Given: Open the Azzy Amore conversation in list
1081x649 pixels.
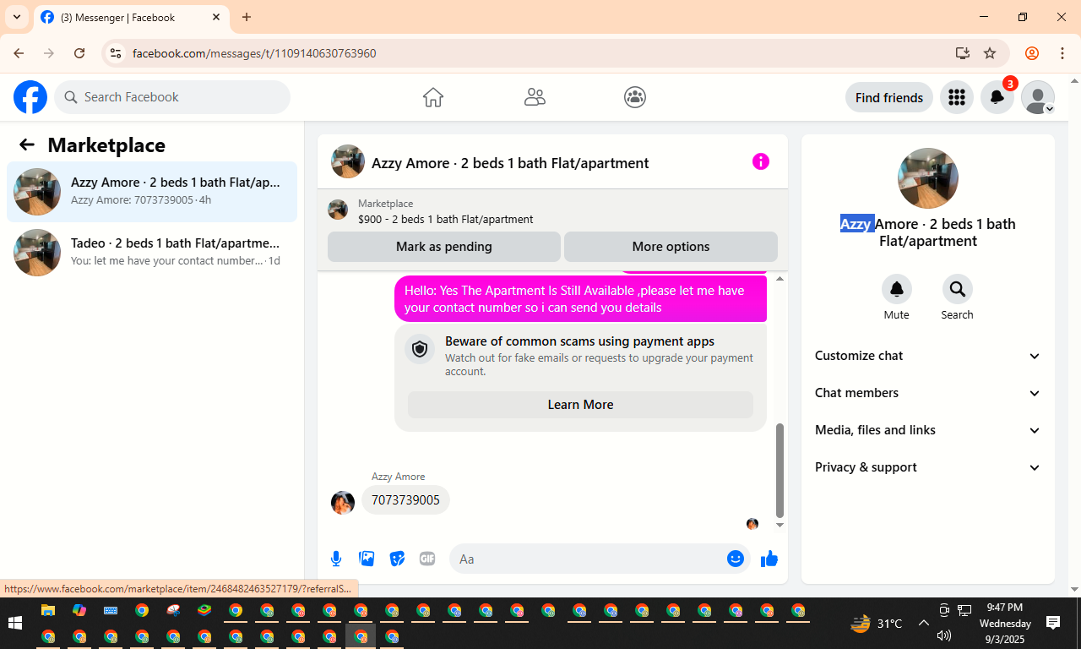Looking at the screenshot, I should point(152,192).
